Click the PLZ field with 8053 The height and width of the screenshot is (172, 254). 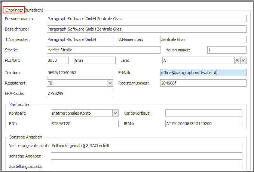click(58, 60)
